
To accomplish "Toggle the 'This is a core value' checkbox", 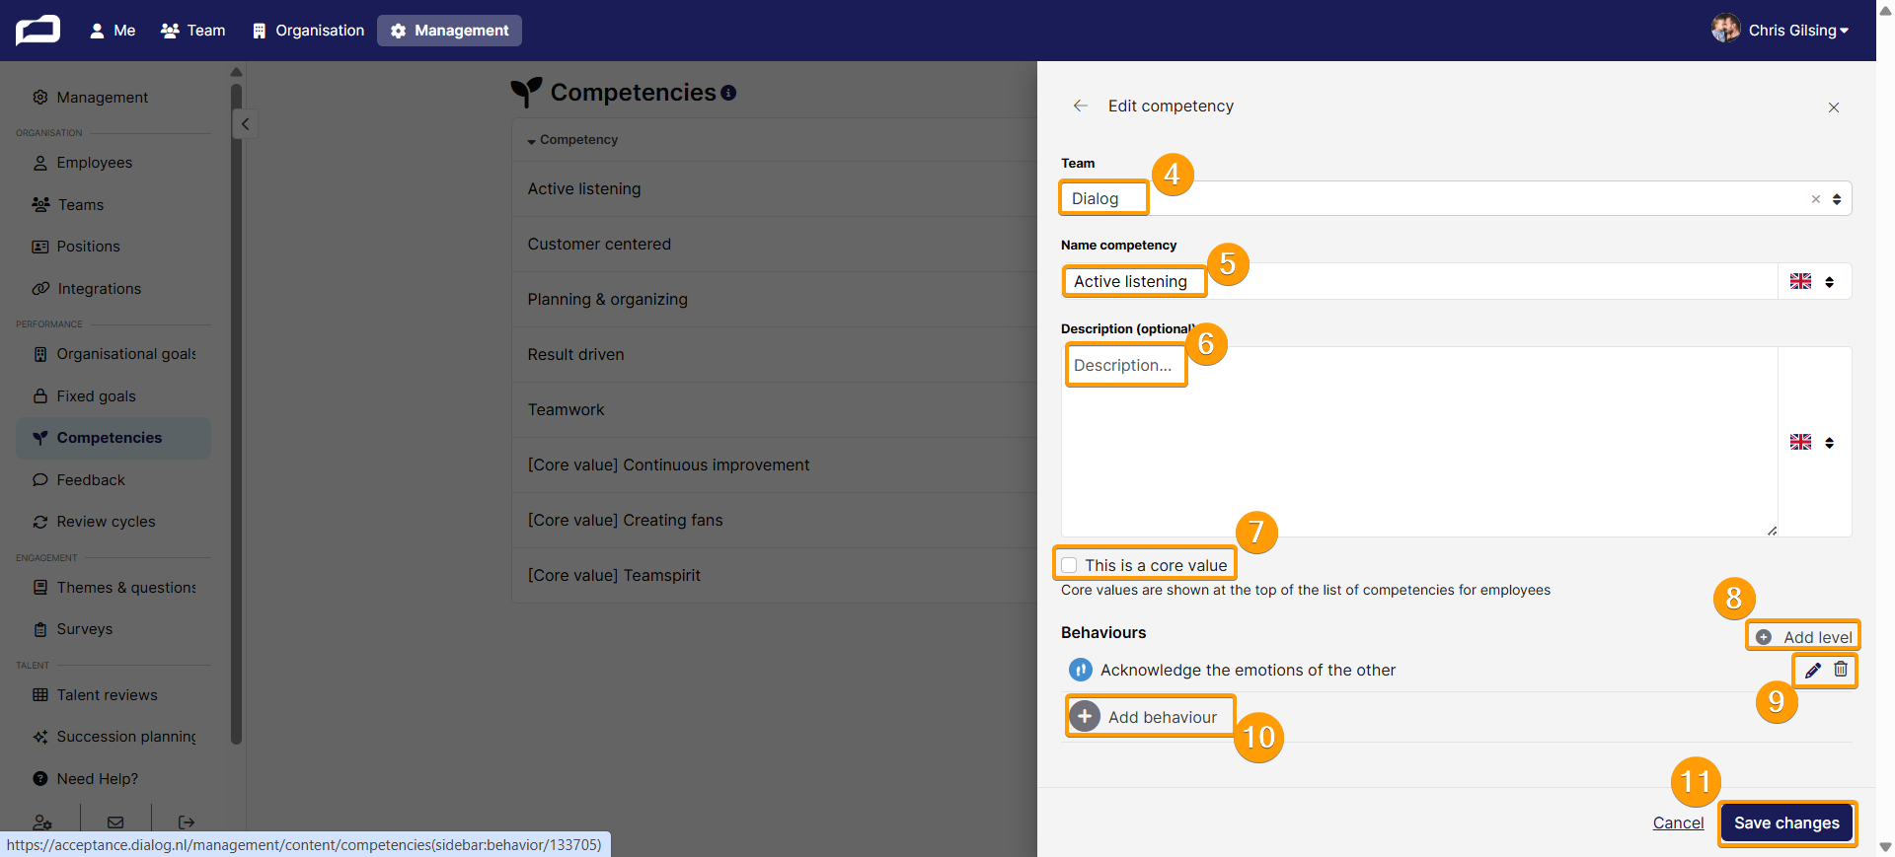I will tap(1069, 565).
